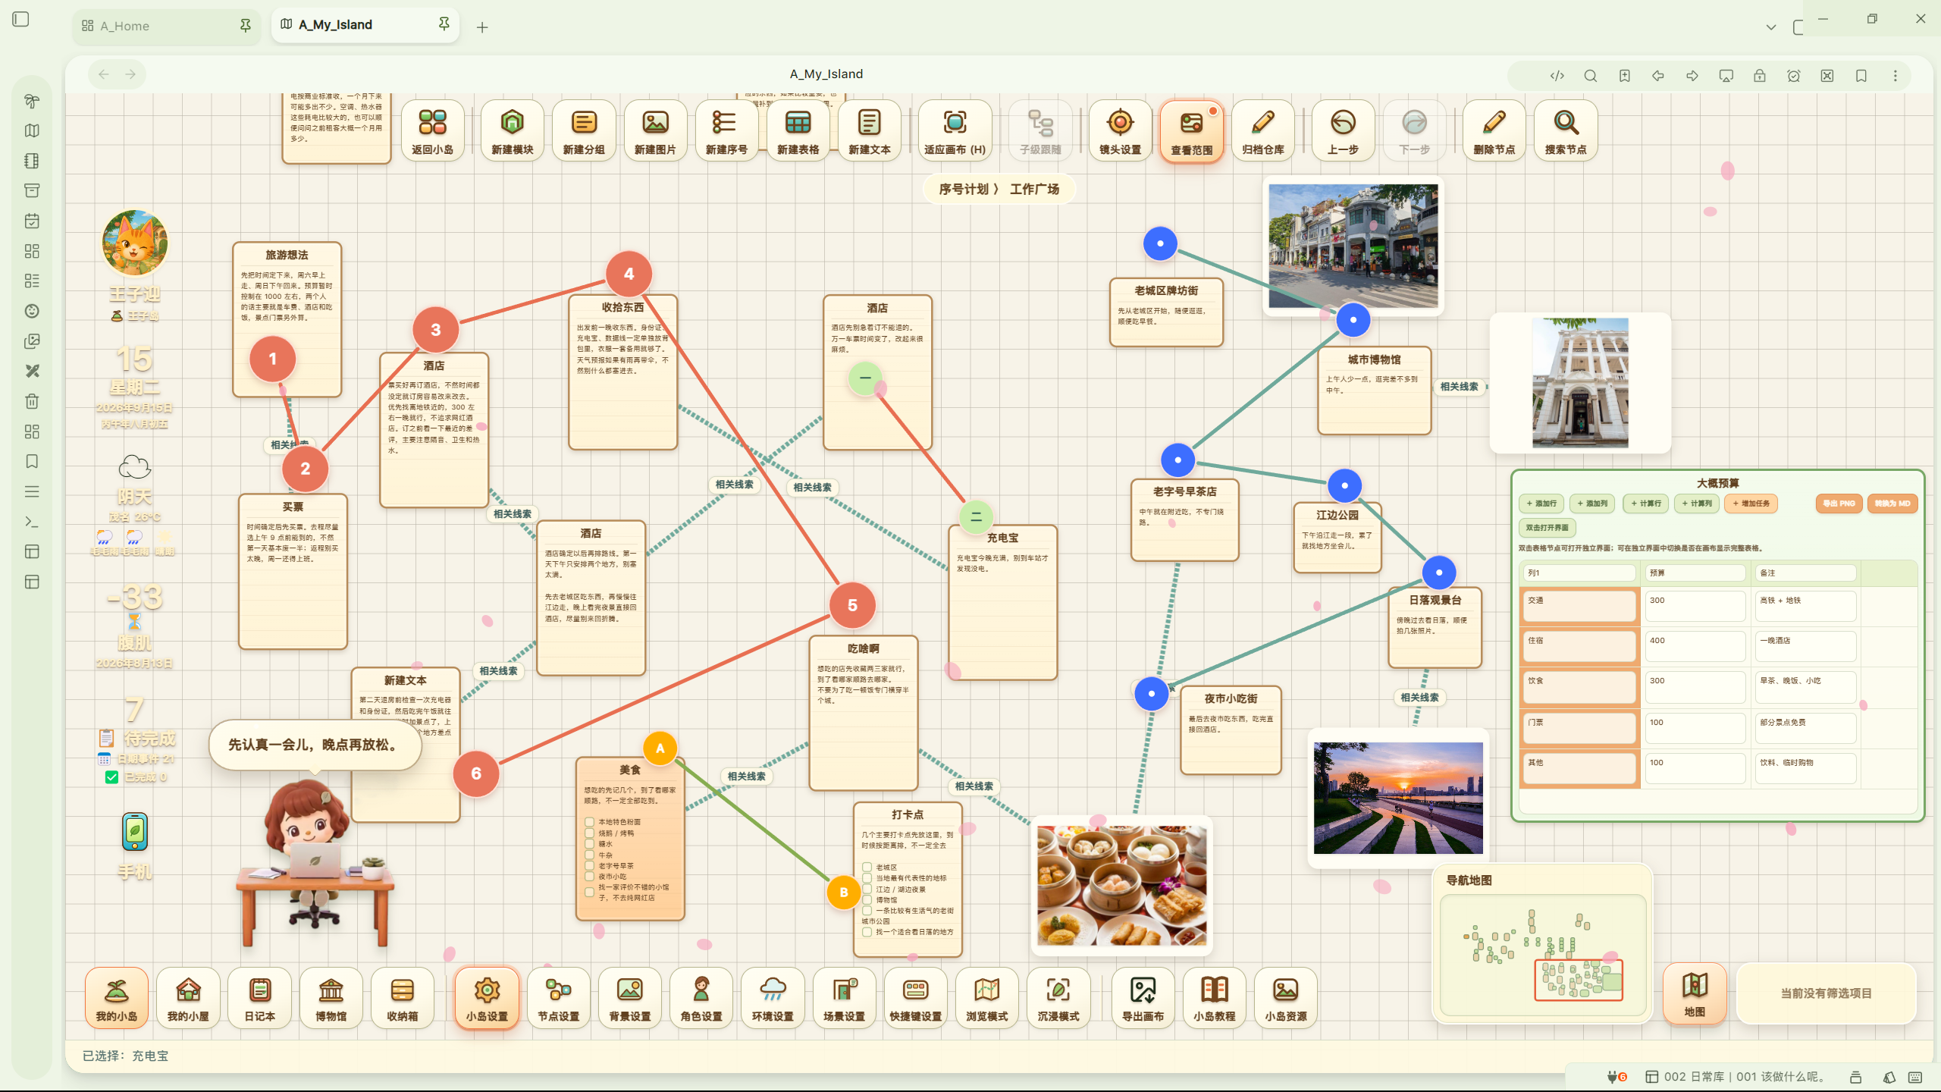Open 快捷键设置 shortcut settings
Screen dimensions: 1941x1092
click(x=916, y=998)
